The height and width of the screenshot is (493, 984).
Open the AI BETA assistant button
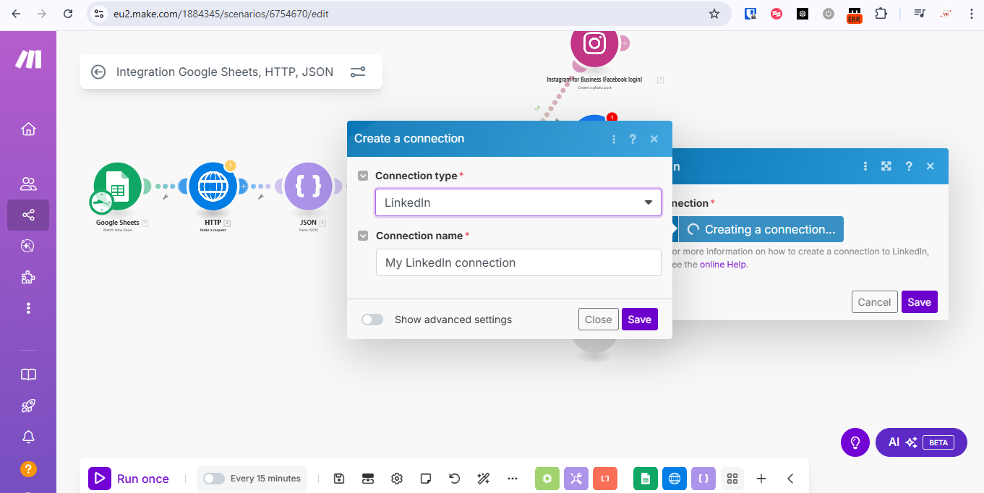(x=921, y=442)
